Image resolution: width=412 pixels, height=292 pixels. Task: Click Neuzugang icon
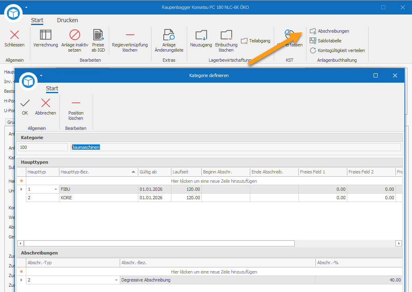[201, 35]
